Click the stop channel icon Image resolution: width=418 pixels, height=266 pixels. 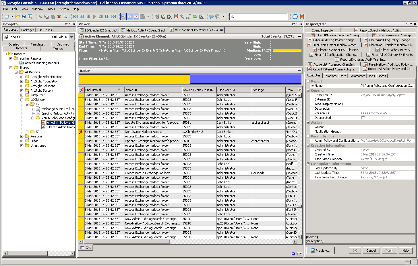tap(101, 17)
